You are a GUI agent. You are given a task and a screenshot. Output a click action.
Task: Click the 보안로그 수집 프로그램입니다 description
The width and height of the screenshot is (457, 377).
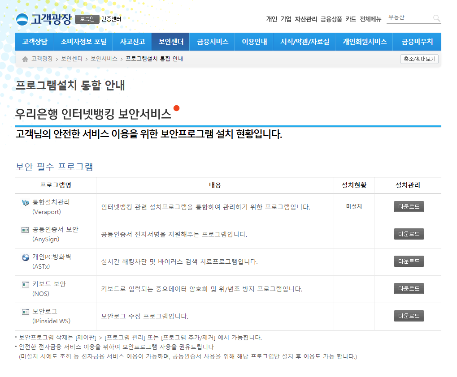click(x=145, y=316)
